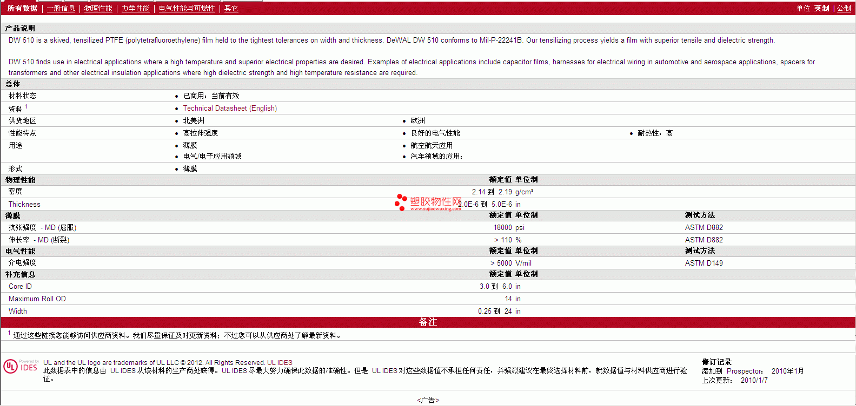This screenshot has width=856, height=406.
Task: Select the Thickness row label
Action: (x=24, y=204)
